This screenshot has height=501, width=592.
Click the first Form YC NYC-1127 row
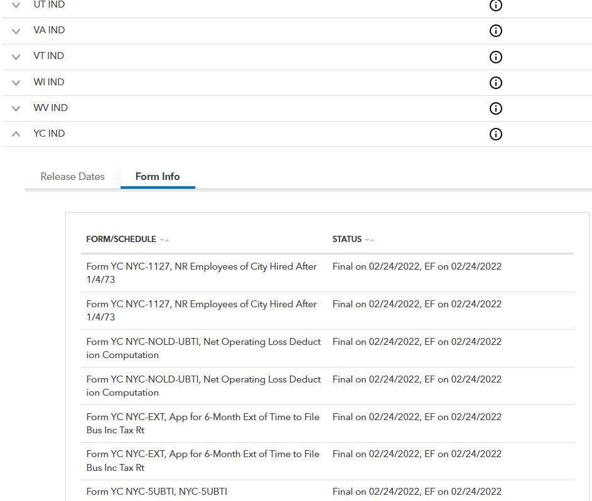pyautogui.click(x=202, y=273)
